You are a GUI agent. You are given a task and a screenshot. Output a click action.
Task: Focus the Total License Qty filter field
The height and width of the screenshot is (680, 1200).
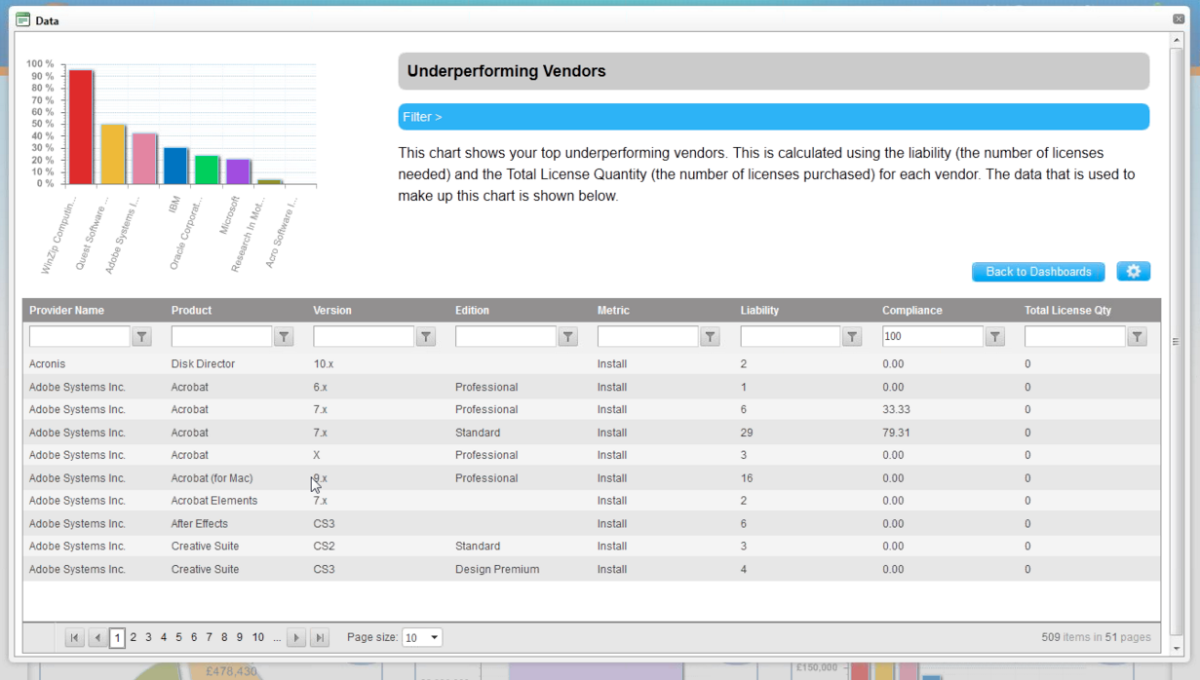coord(1075,336)
